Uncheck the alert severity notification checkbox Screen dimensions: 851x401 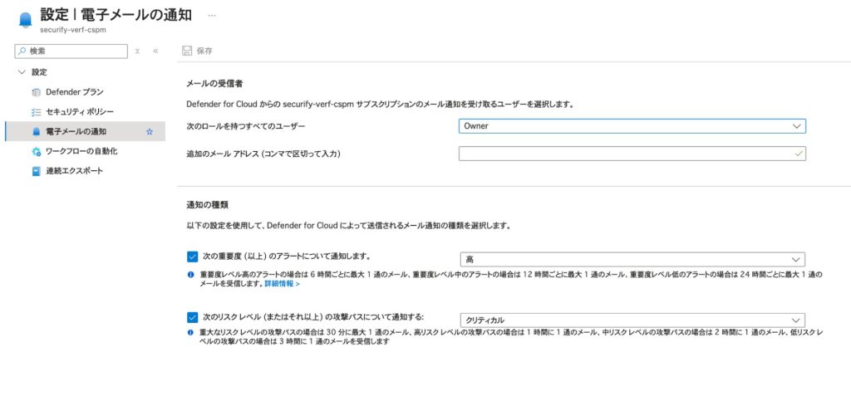coord(193,257)
